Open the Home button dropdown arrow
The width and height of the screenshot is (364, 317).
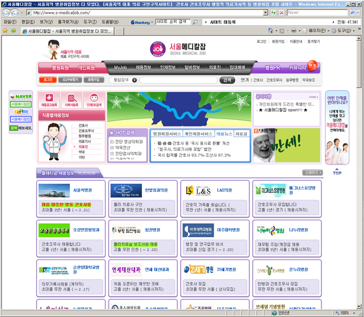[x=276, y=31]
